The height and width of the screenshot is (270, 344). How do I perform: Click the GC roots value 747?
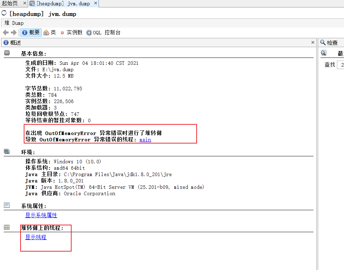(75, 114)
